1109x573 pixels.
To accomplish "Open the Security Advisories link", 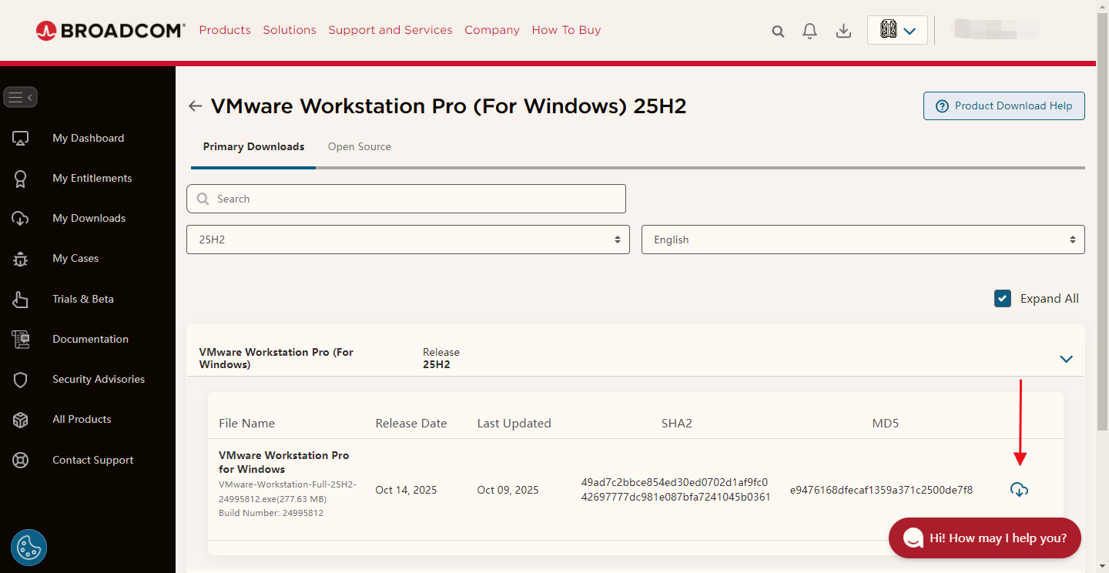I will (99, 379).
